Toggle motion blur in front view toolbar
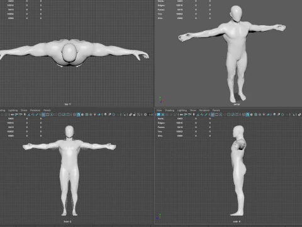Screen dimensions: 302x227 click(x=109, y=115)
